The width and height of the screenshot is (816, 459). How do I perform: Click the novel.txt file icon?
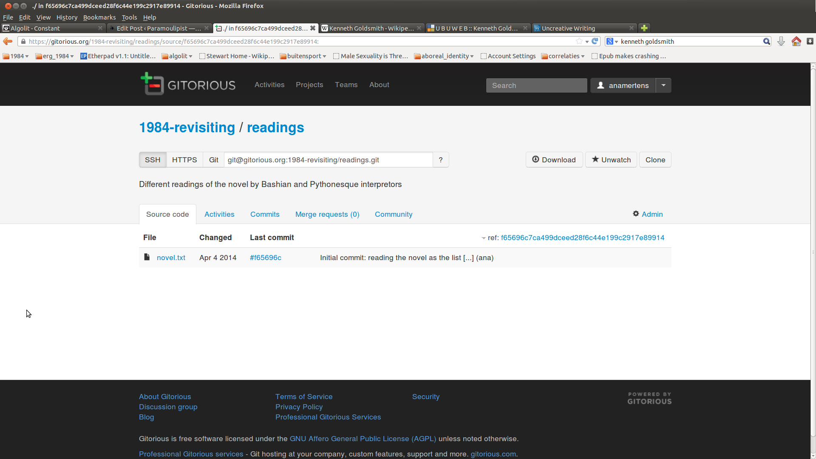click(x=147, y=257)
